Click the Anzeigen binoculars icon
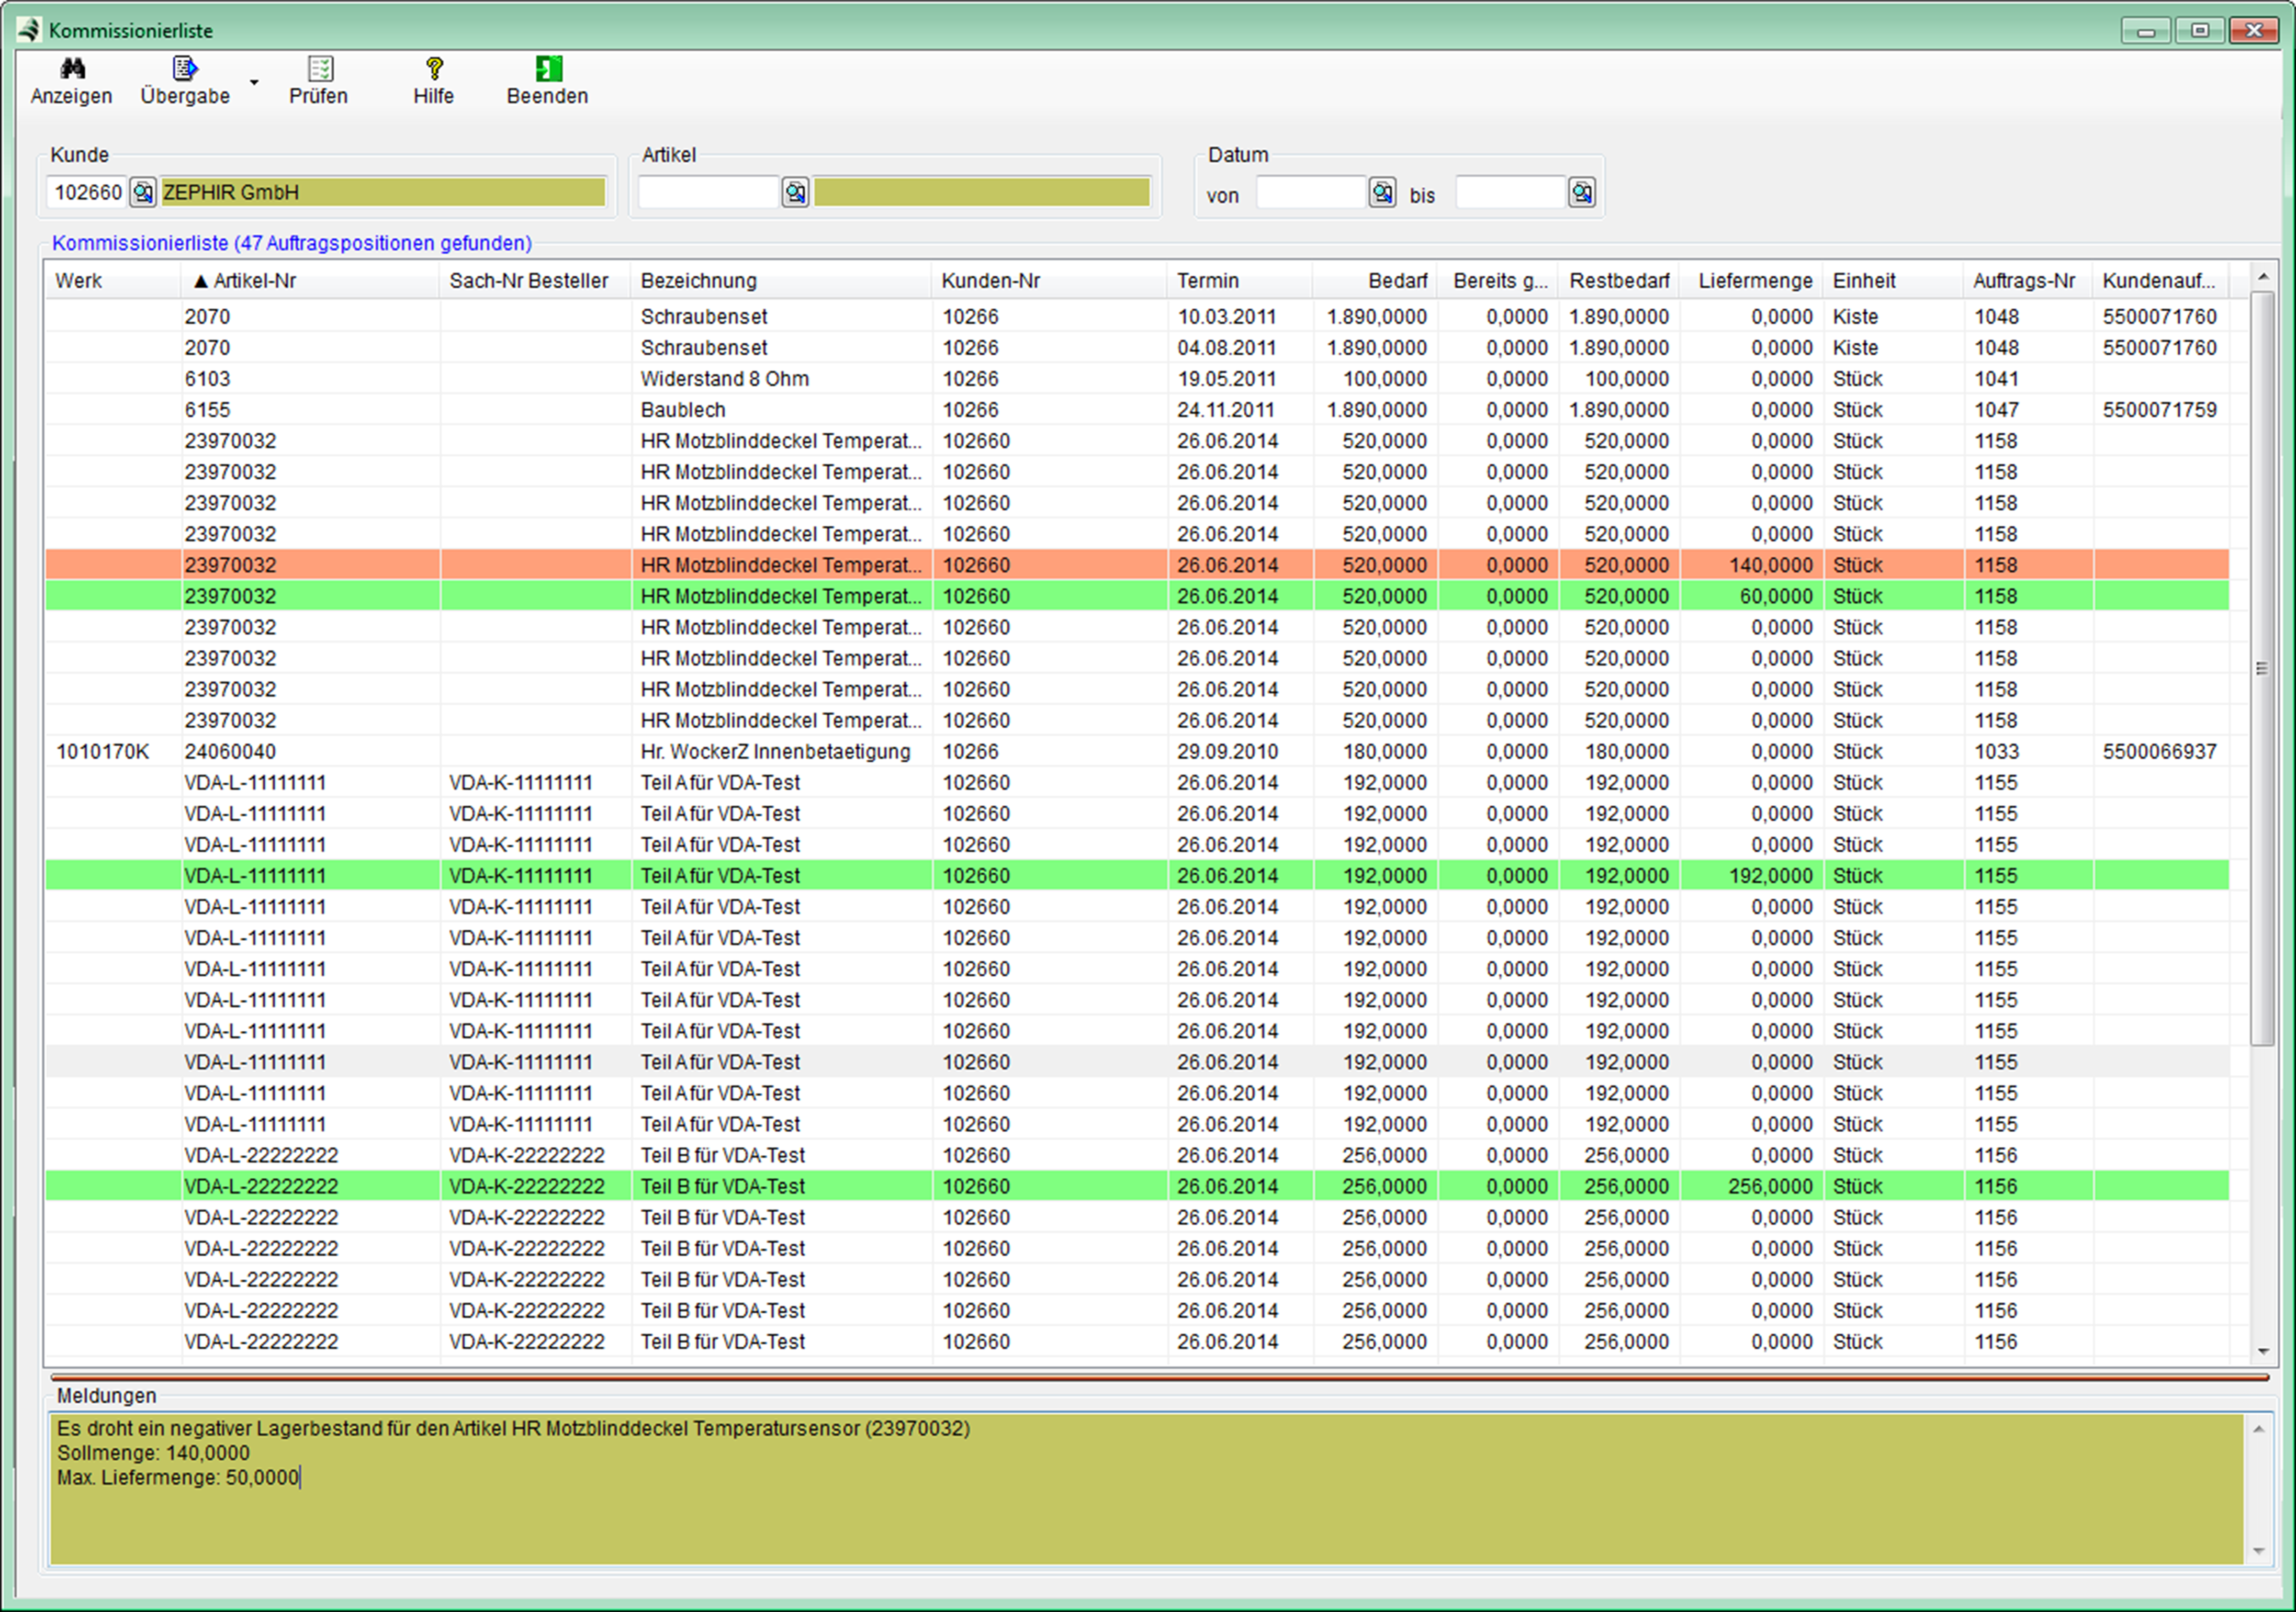The image size is (2296, 1612). [72, 69]
